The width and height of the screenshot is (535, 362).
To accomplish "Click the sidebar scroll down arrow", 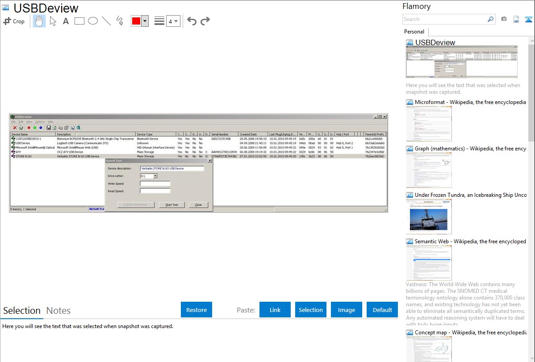I will coord(532,358).
